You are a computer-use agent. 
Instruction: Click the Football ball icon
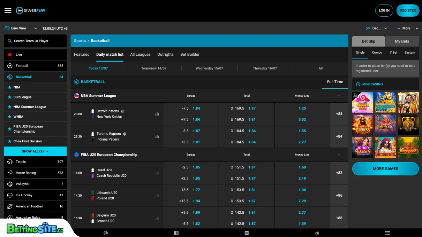pos(10,66)
